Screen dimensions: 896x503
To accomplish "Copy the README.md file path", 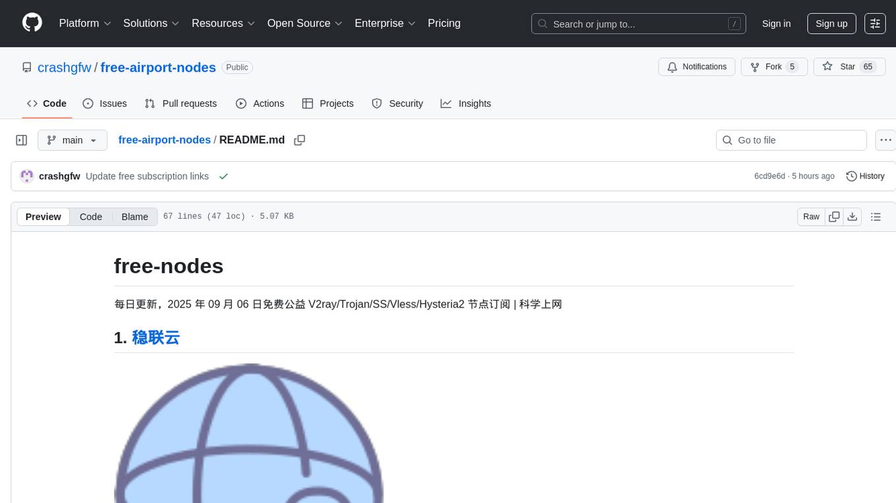I will (x=300, y=140).
